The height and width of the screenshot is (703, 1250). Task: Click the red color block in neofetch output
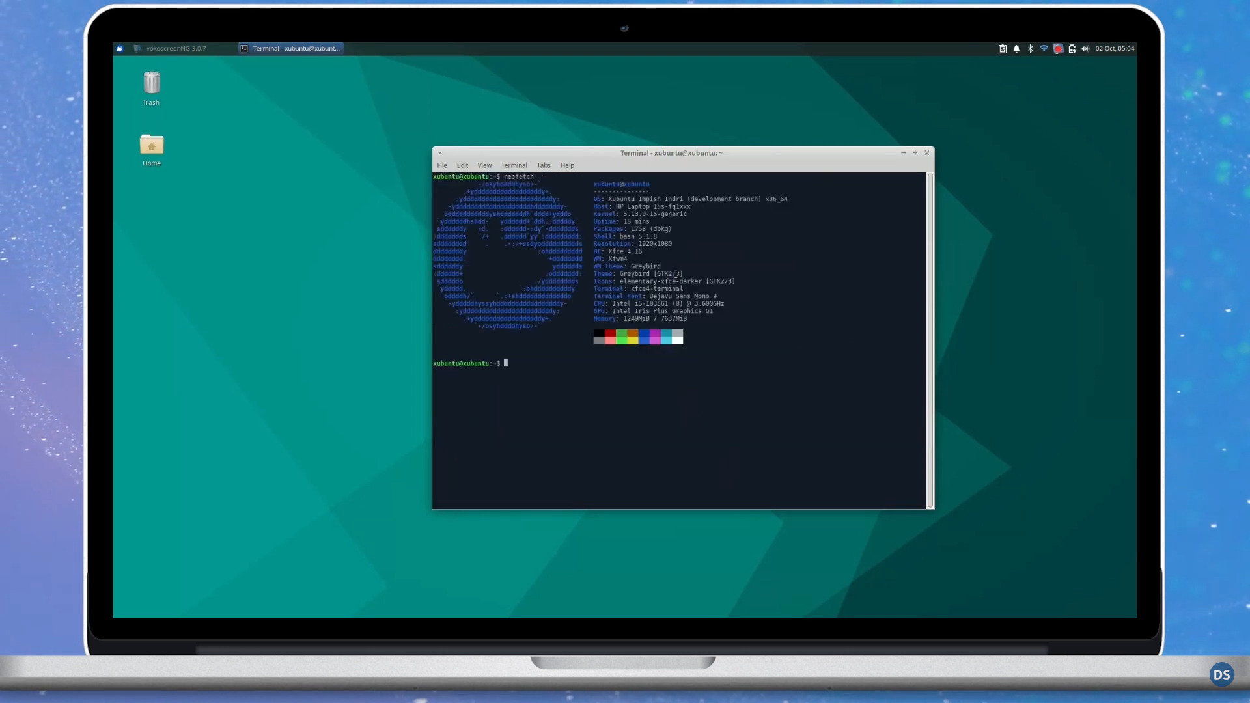coord(609,333)
